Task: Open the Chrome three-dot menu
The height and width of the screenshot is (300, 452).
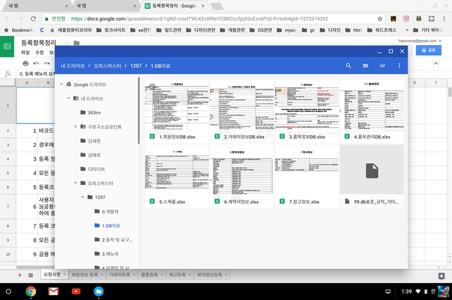Action: pos(444,19)
